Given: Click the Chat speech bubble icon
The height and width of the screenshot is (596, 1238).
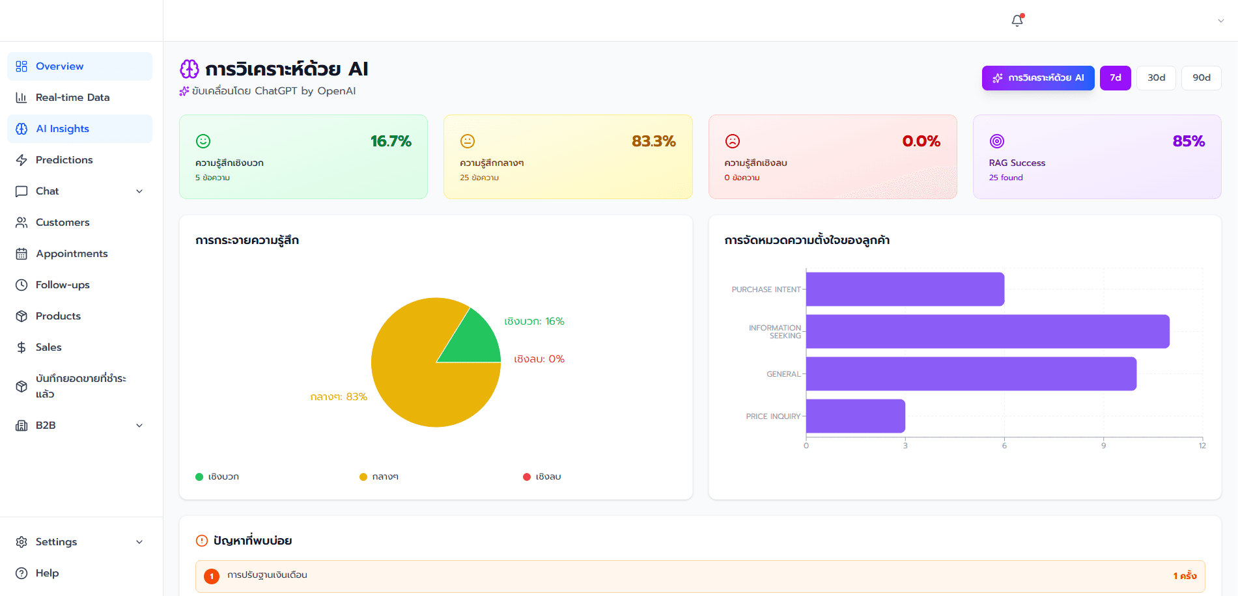Looking at the screenshot, I should (21, 191).
